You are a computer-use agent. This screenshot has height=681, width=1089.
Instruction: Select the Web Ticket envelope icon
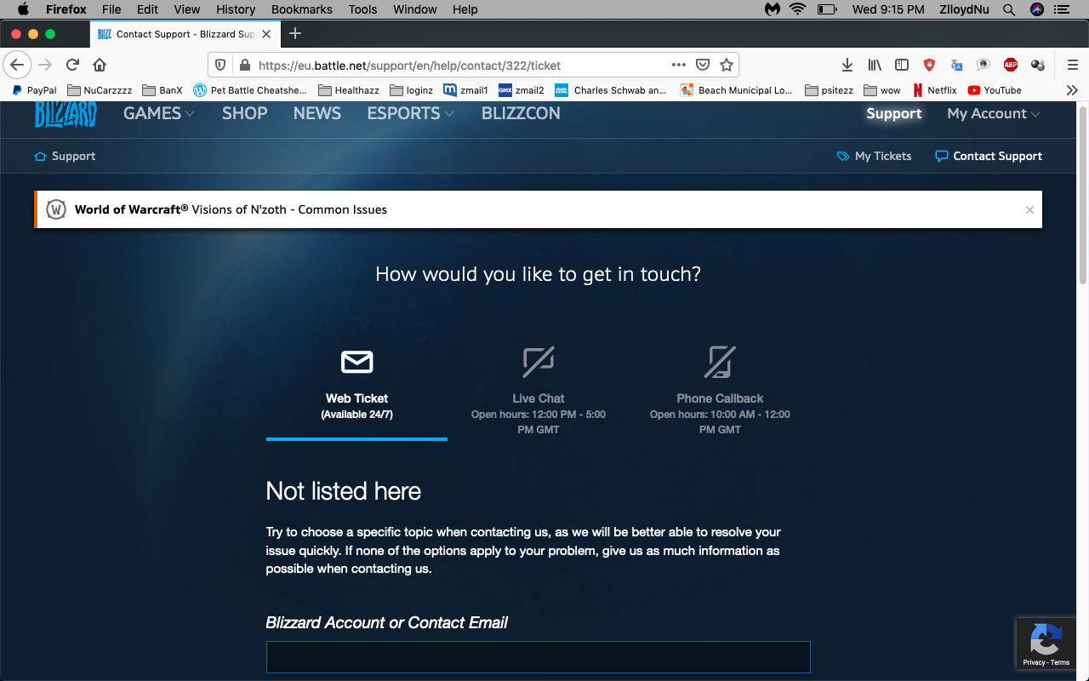pyautogui.click(x=356, y=362)
